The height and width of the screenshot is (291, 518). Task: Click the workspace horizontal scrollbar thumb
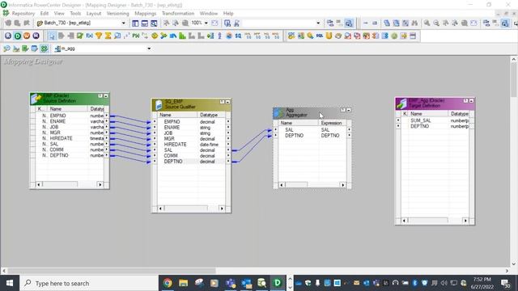coord(112,271)
